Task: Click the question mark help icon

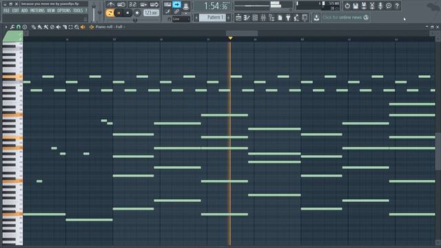Action: pos(397,6)
